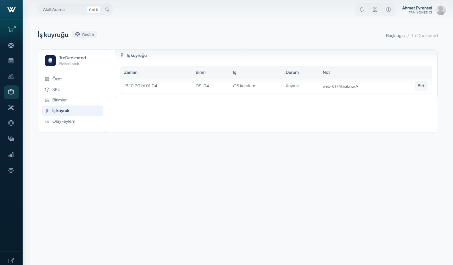Click the Ahmet Evrensel user name
The height and width of the screenshot is (265, 453).
tap(417, 8)
